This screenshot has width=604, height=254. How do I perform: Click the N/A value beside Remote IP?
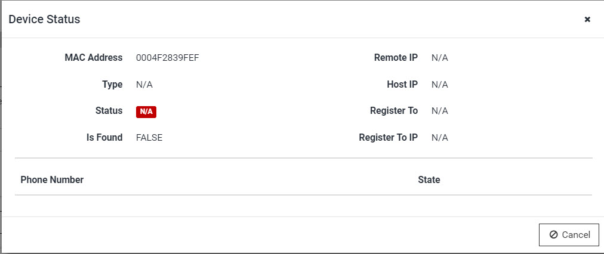click(439, 58)
